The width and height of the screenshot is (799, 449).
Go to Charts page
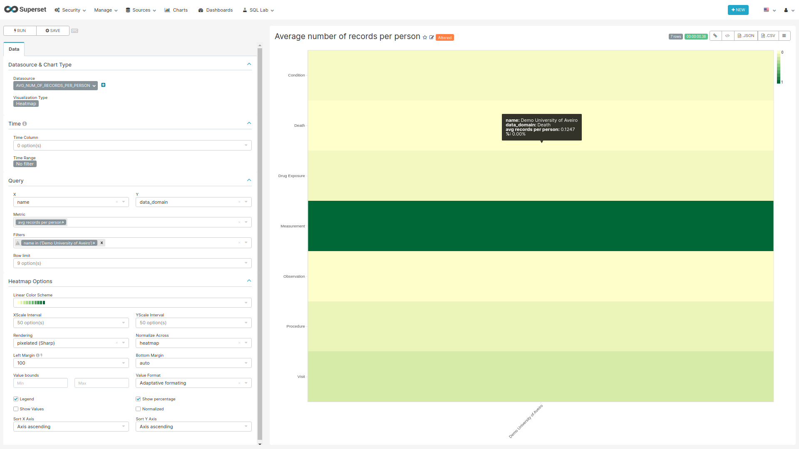coord(176,10)
